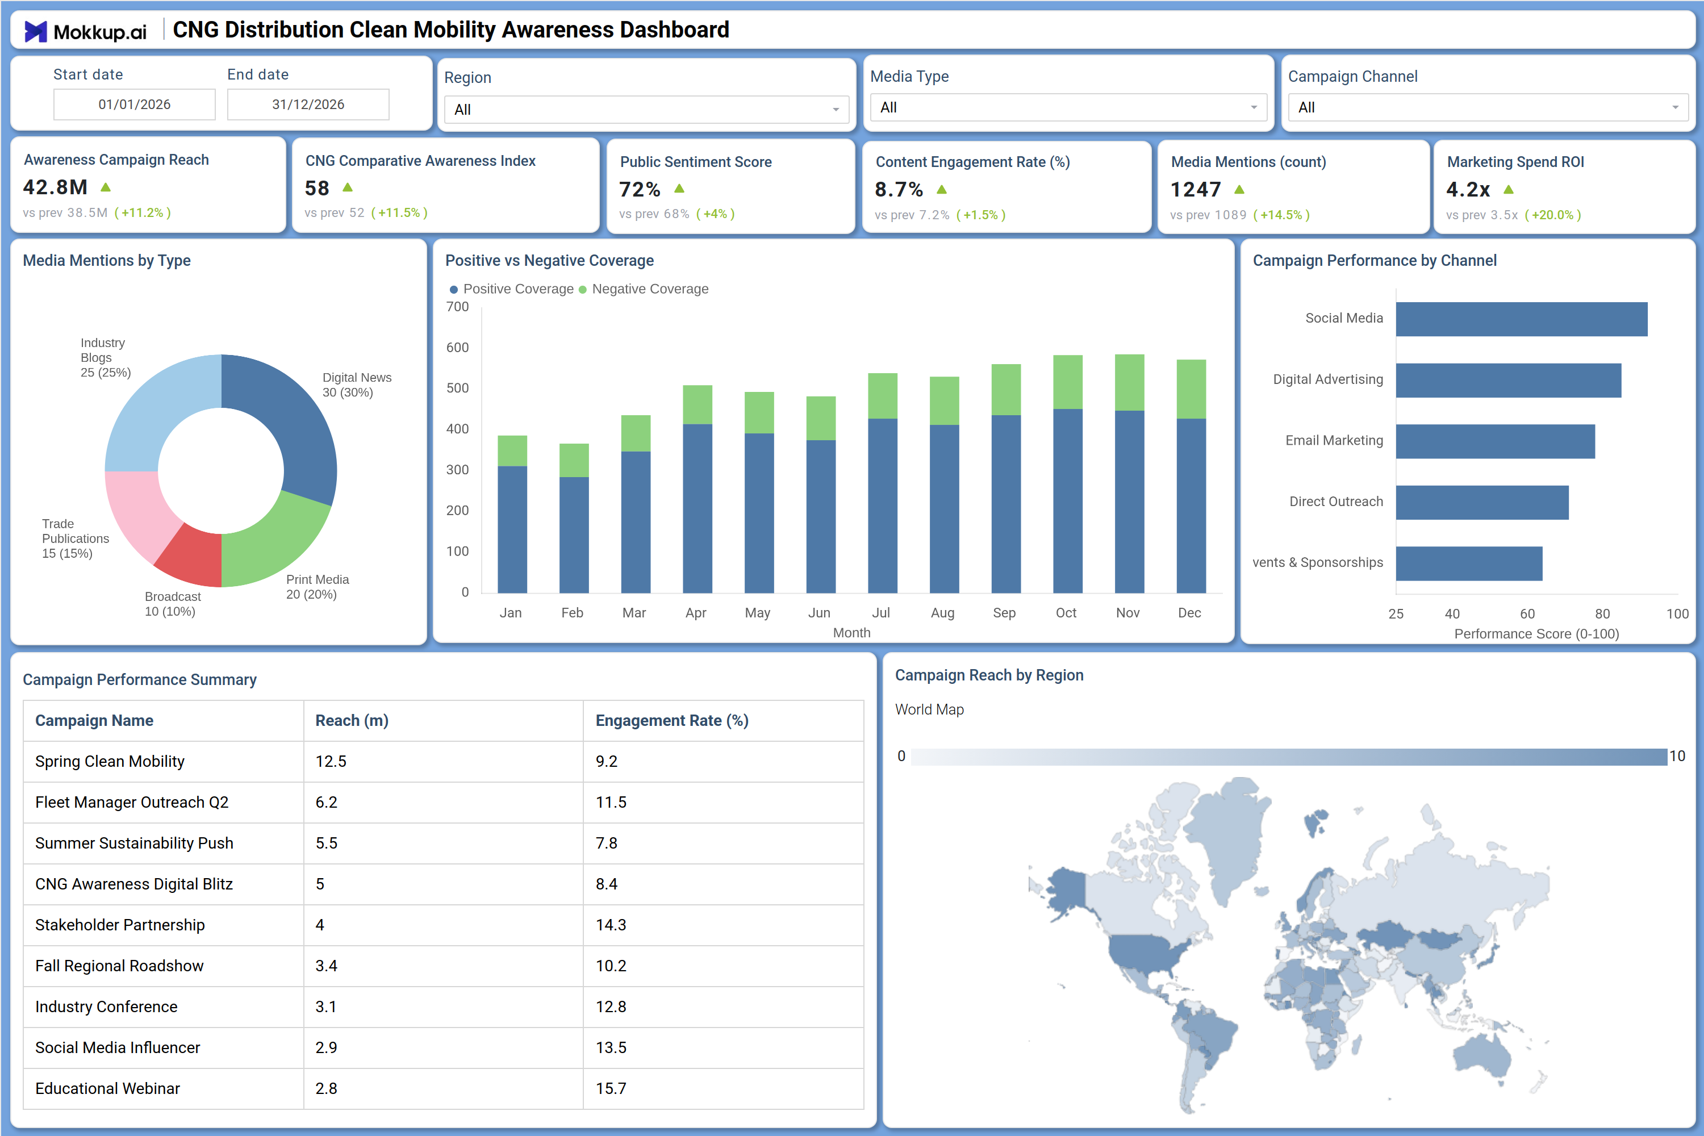
Task: Select the Spring Clean Mobility row
Action: 444,762
